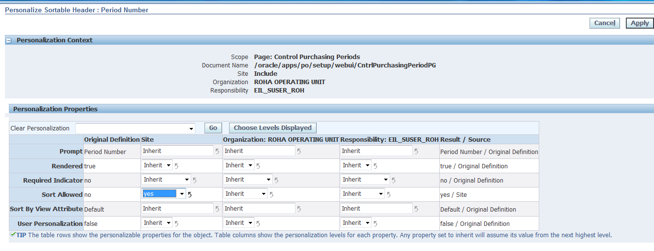Revert Responsibility Rendered value icon
654x251 pixels.
click(375, 166)
